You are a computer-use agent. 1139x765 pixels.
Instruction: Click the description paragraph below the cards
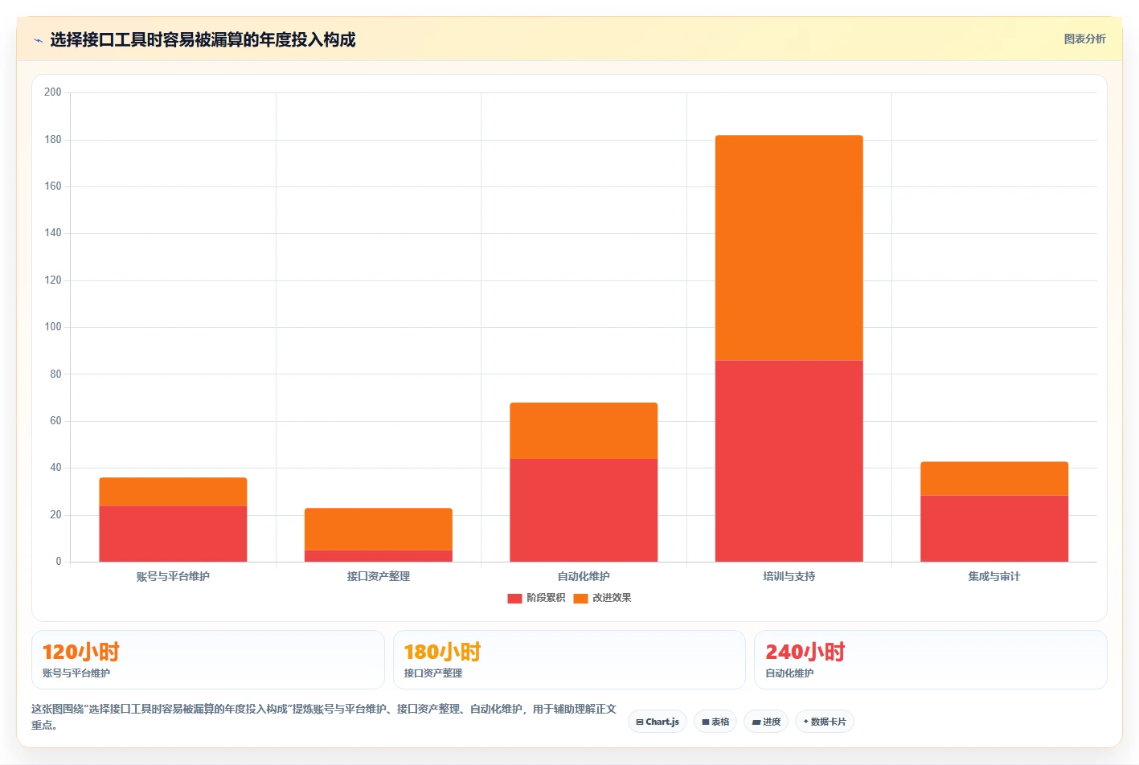[324, 717]
